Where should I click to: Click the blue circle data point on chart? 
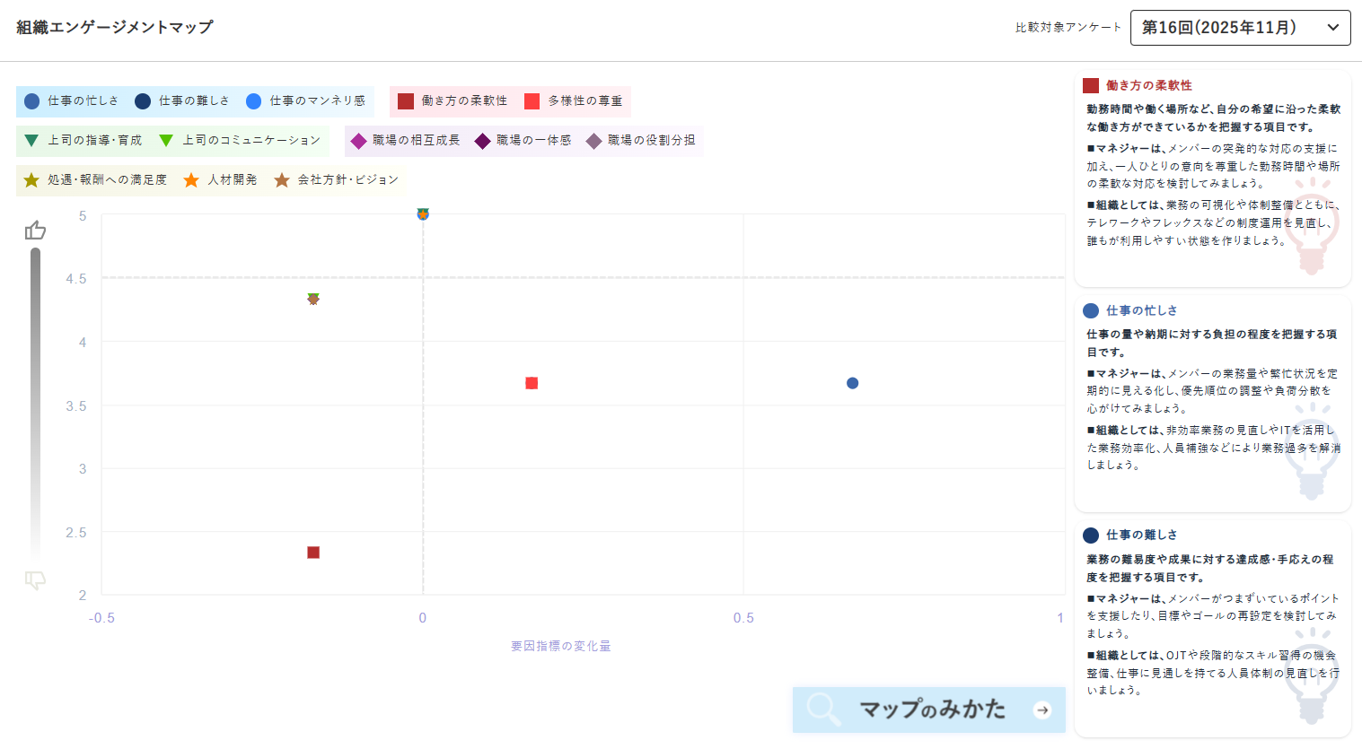pyautogui.click(x=853, y=383)
